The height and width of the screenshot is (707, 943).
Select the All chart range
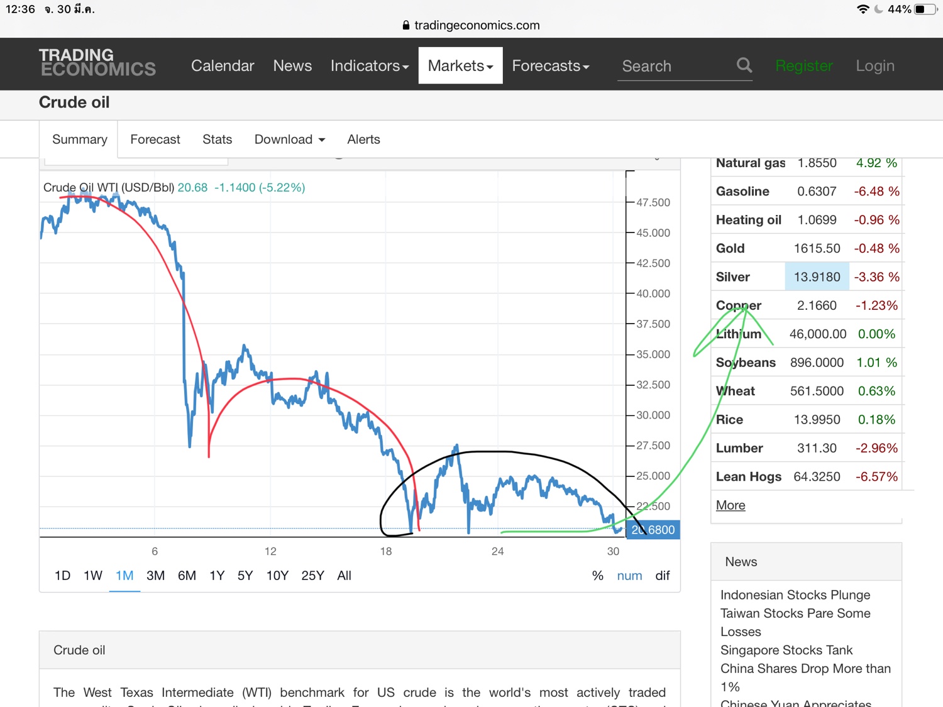click(x=344, y=576)
